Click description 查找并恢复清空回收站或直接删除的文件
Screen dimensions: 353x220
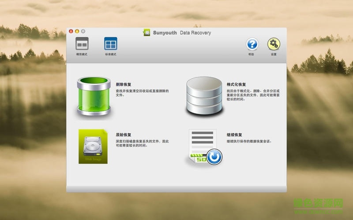142,93
